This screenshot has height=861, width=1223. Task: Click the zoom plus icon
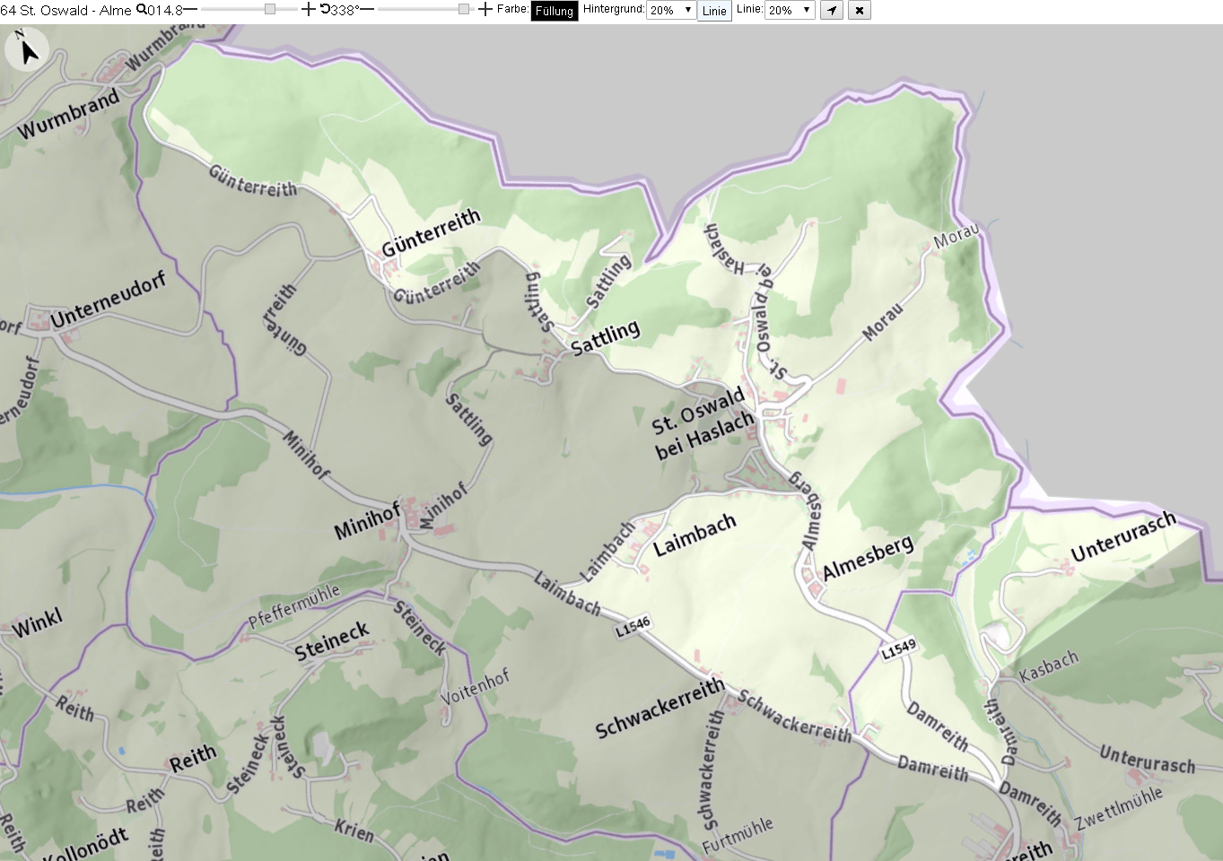308,10
